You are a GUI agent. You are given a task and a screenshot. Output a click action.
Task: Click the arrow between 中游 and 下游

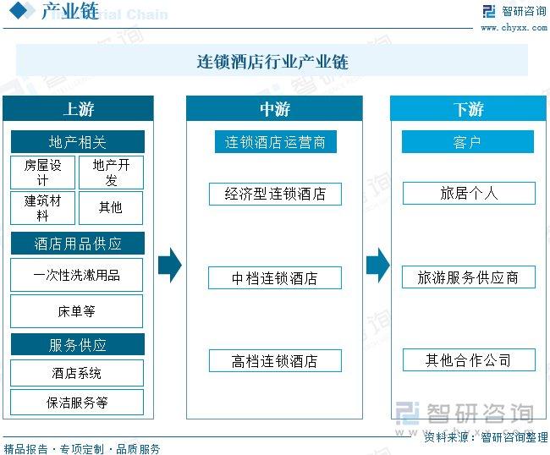coord(378,266)
